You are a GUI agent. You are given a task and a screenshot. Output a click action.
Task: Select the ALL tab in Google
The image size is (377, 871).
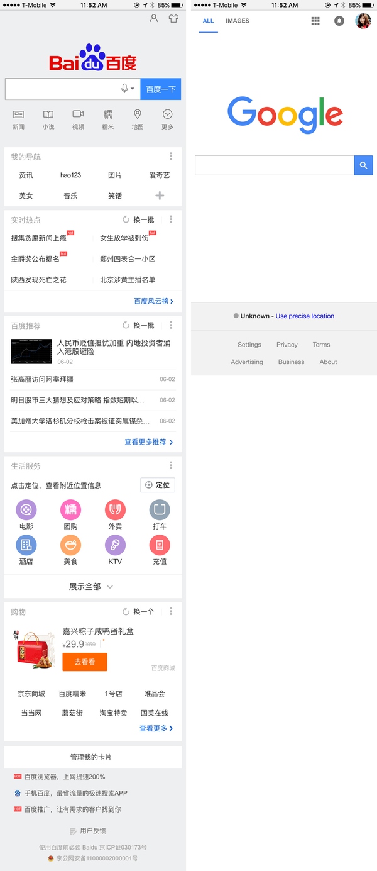(209, 21)
